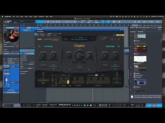This screenshot has width=165, height=123.
Task: Click the Latch icon in plugin
Action: point(43,73)
